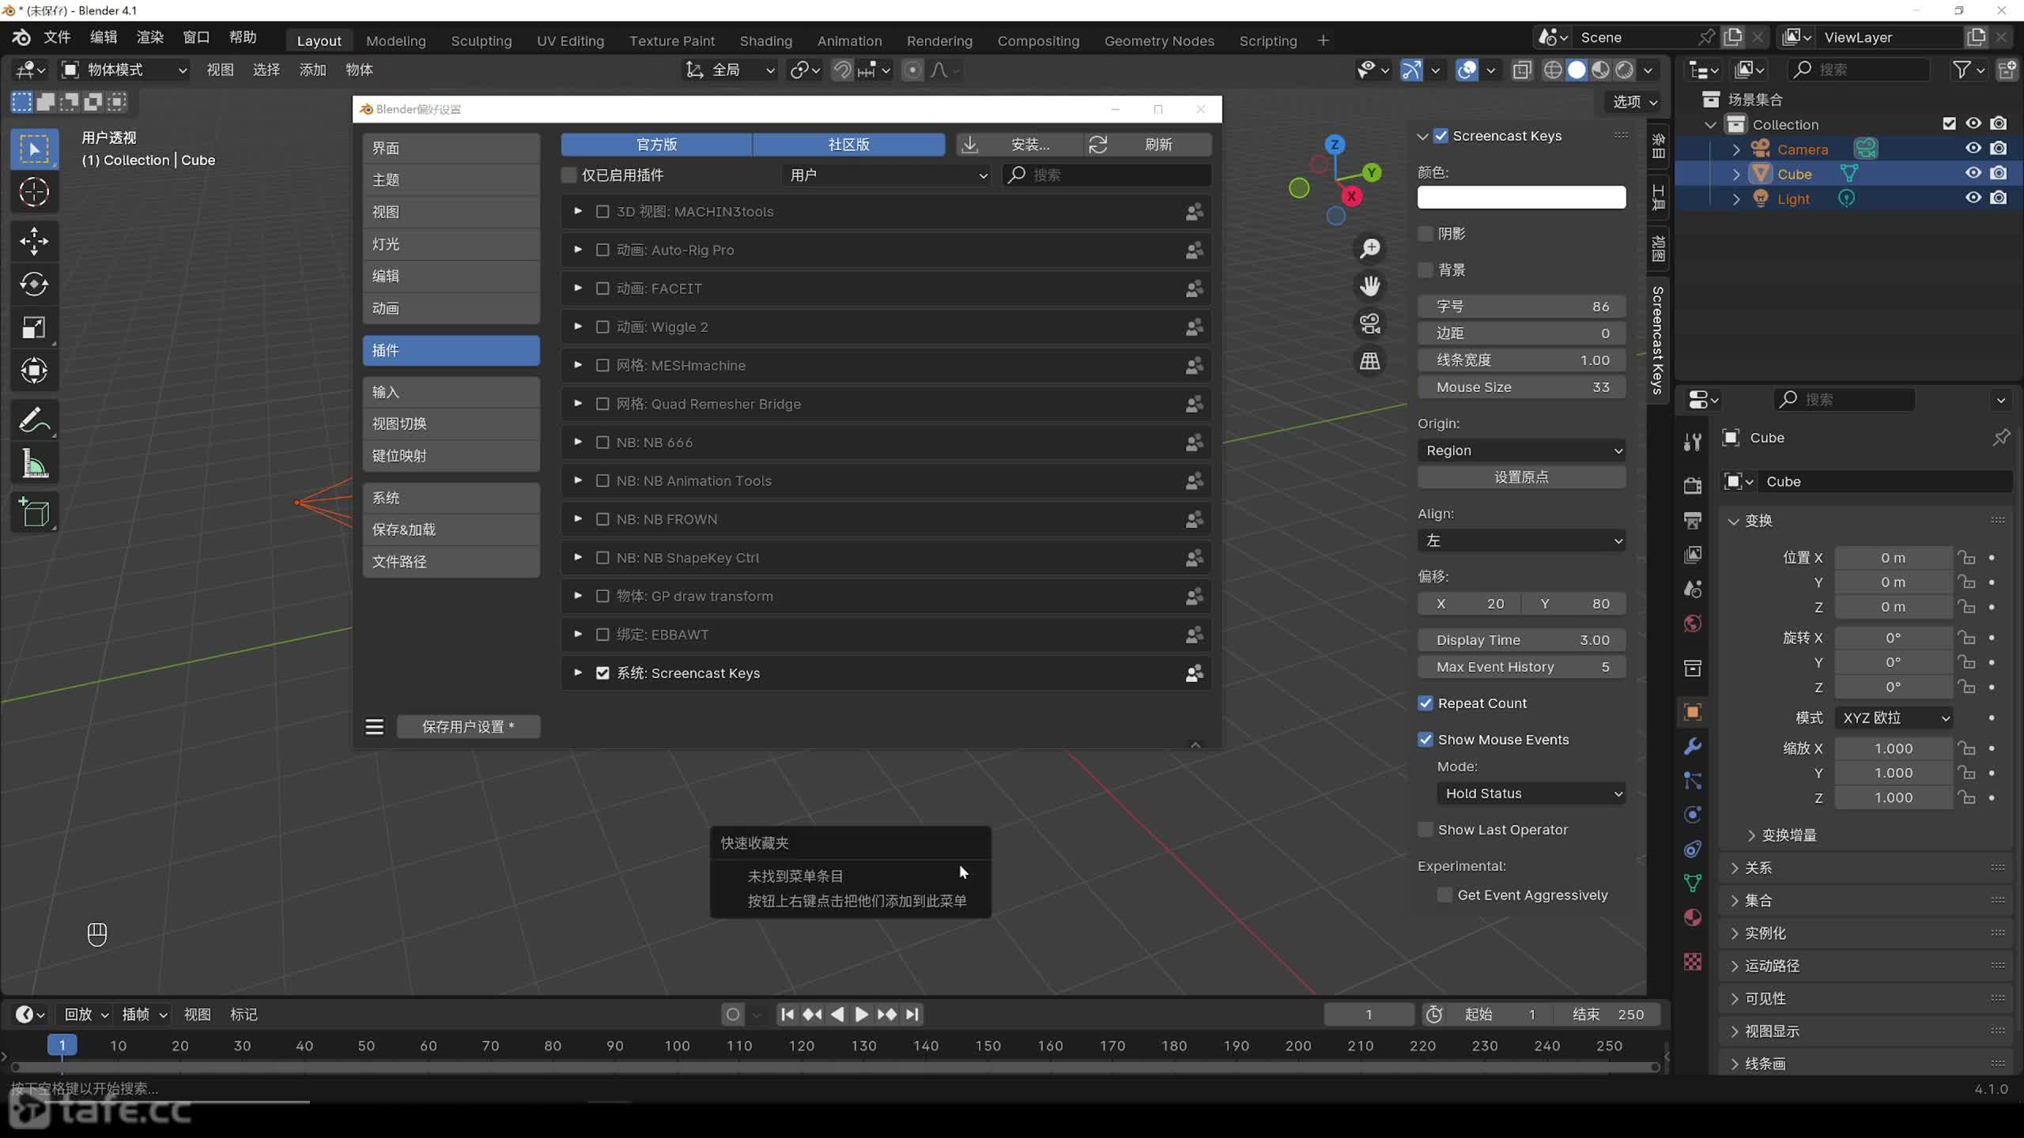
Task: Open preferences hamburger menu icon
Action: pos(375,726)
